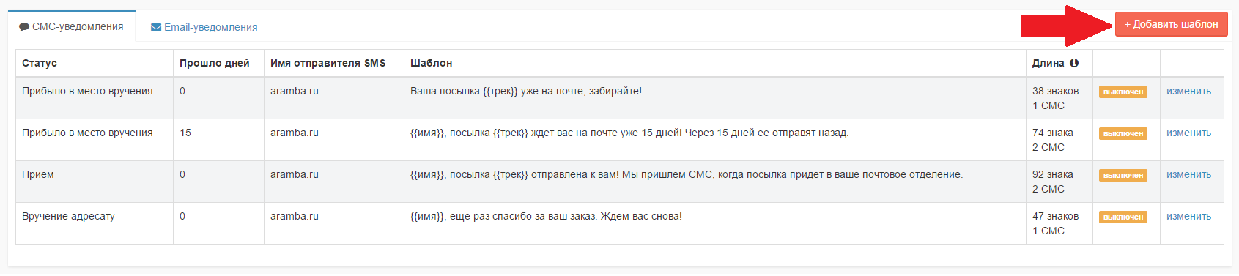Toggle выключен badge for Приём status template

click(x=1123, y=176)
